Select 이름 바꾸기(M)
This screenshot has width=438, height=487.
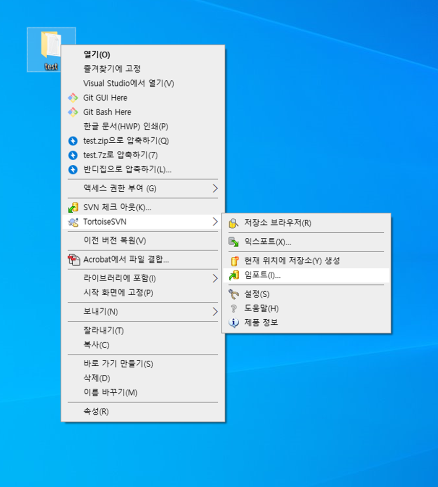point(143,393)
